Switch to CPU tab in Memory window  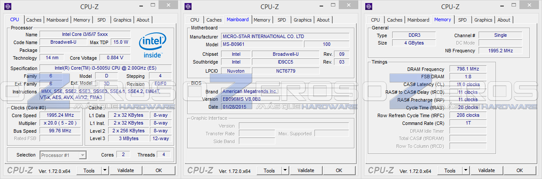(x=375, y=20)
